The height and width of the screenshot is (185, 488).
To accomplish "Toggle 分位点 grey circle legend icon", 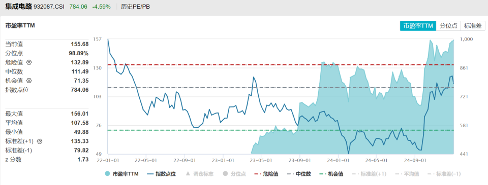I will point(225,173).
